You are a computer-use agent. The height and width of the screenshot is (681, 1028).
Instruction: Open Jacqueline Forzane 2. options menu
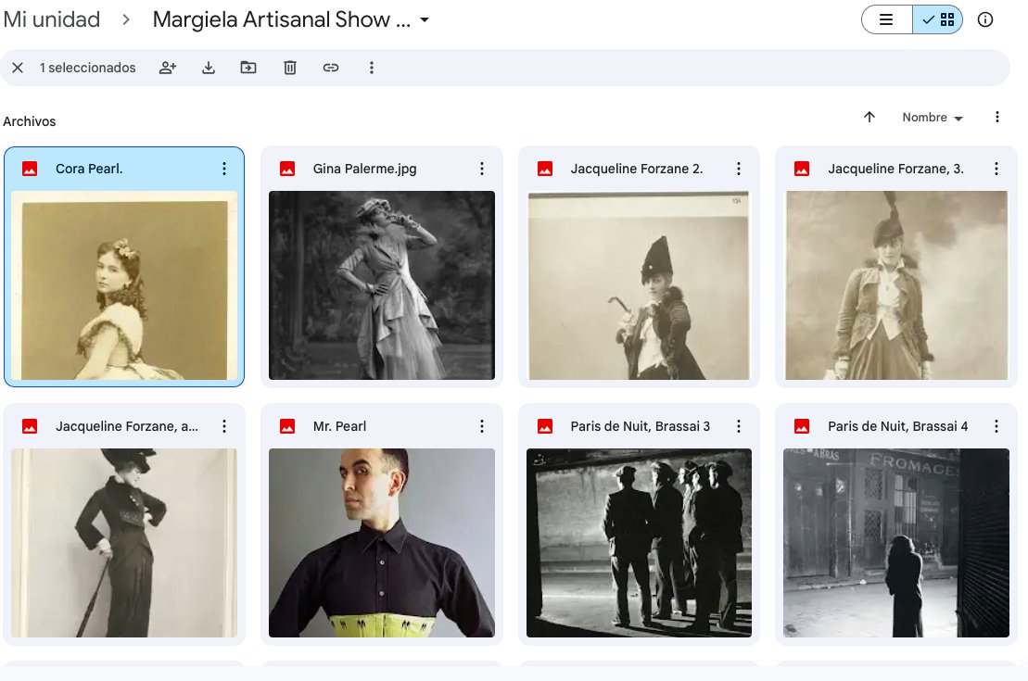[x=739, y=169]
